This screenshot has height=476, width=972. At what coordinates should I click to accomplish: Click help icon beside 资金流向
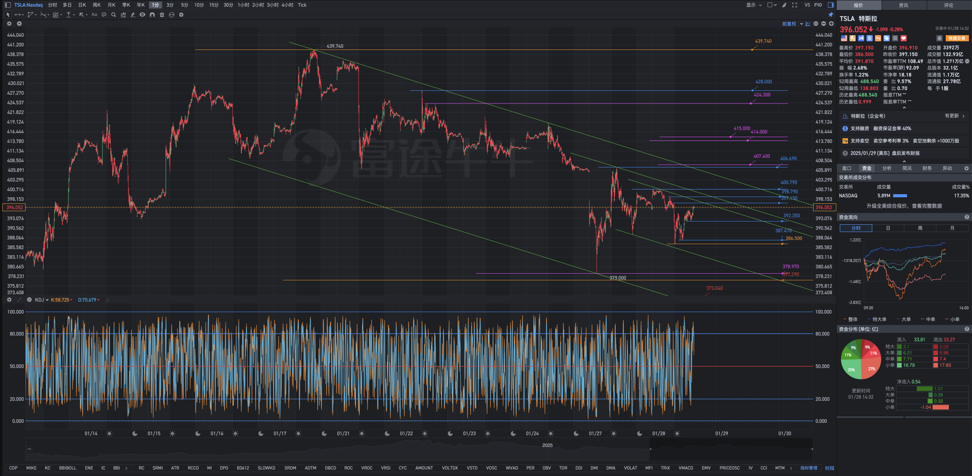pyautogui.click(x=967, y=217)
